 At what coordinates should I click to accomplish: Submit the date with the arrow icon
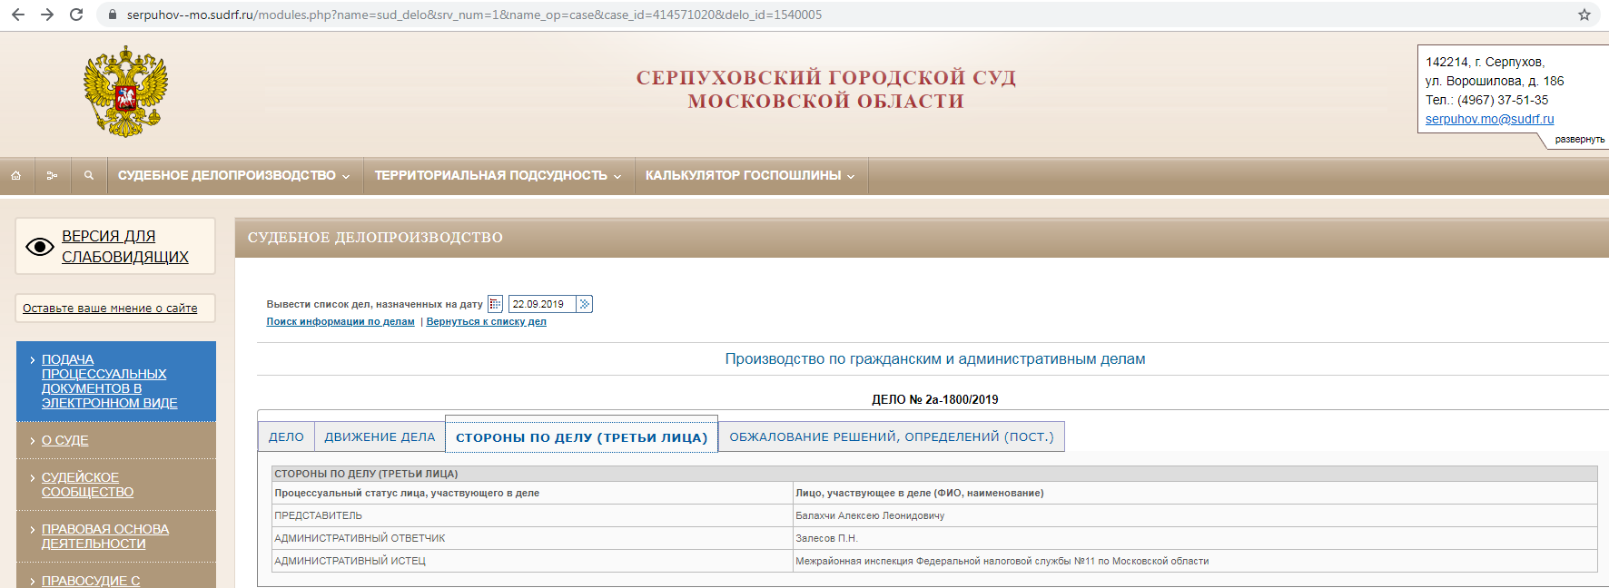[585, 304]
